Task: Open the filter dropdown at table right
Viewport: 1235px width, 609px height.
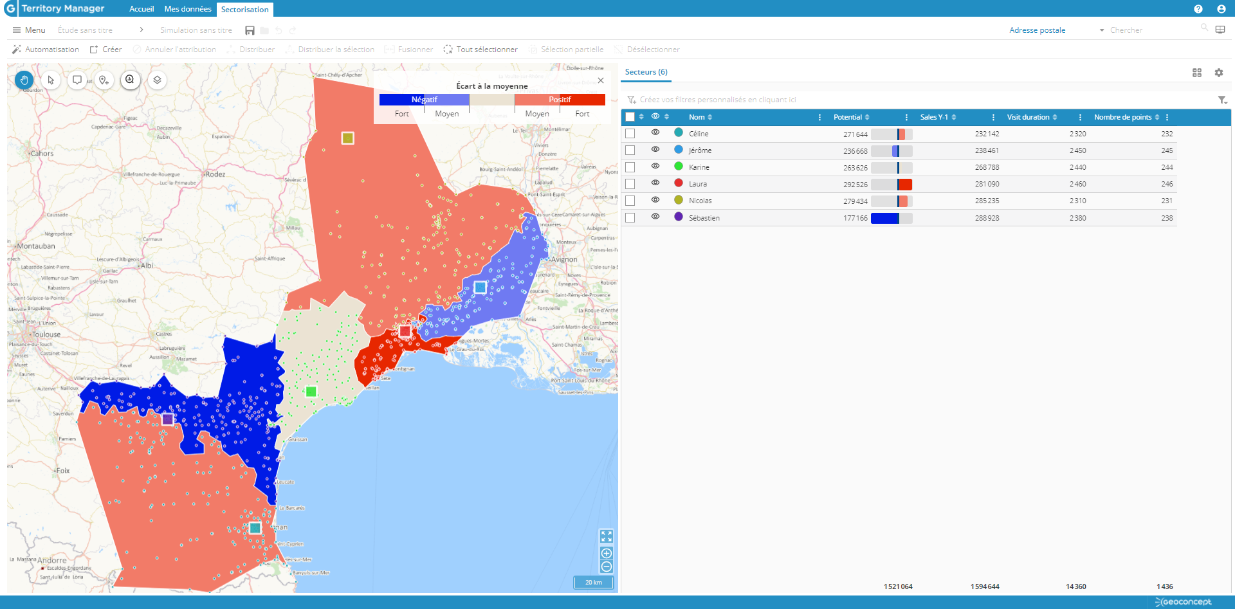Action: click(x=1222, y=100)
